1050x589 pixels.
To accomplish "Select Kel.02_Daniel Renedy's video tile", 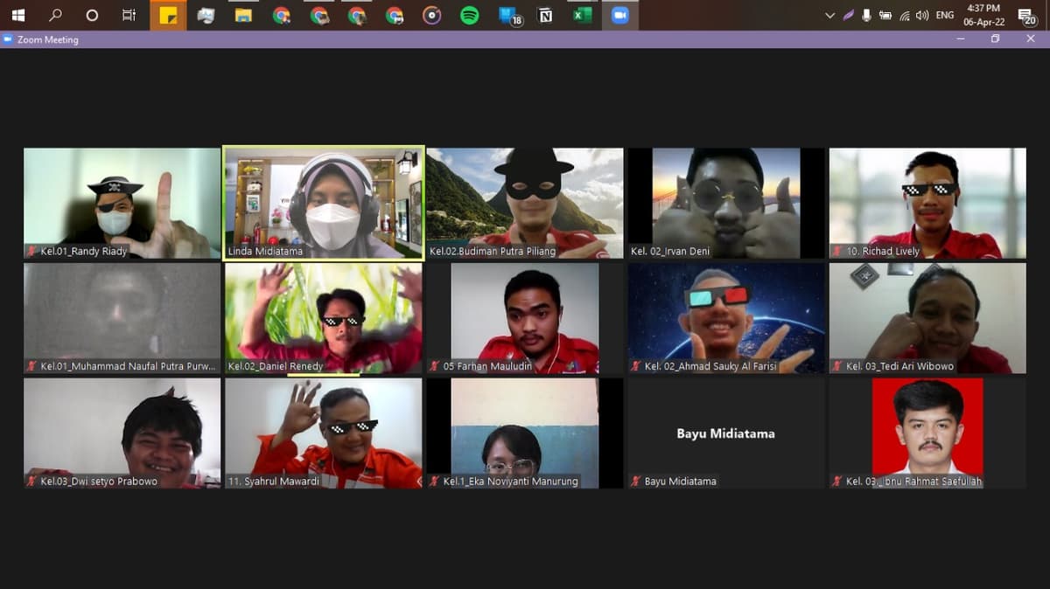I will 324,318.
